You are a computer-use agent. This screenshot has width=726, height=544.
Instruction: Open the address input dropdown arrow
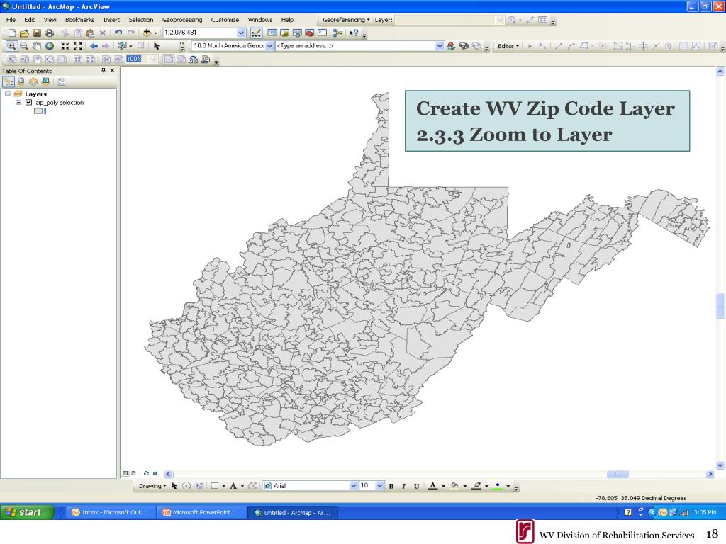point(440,46)
